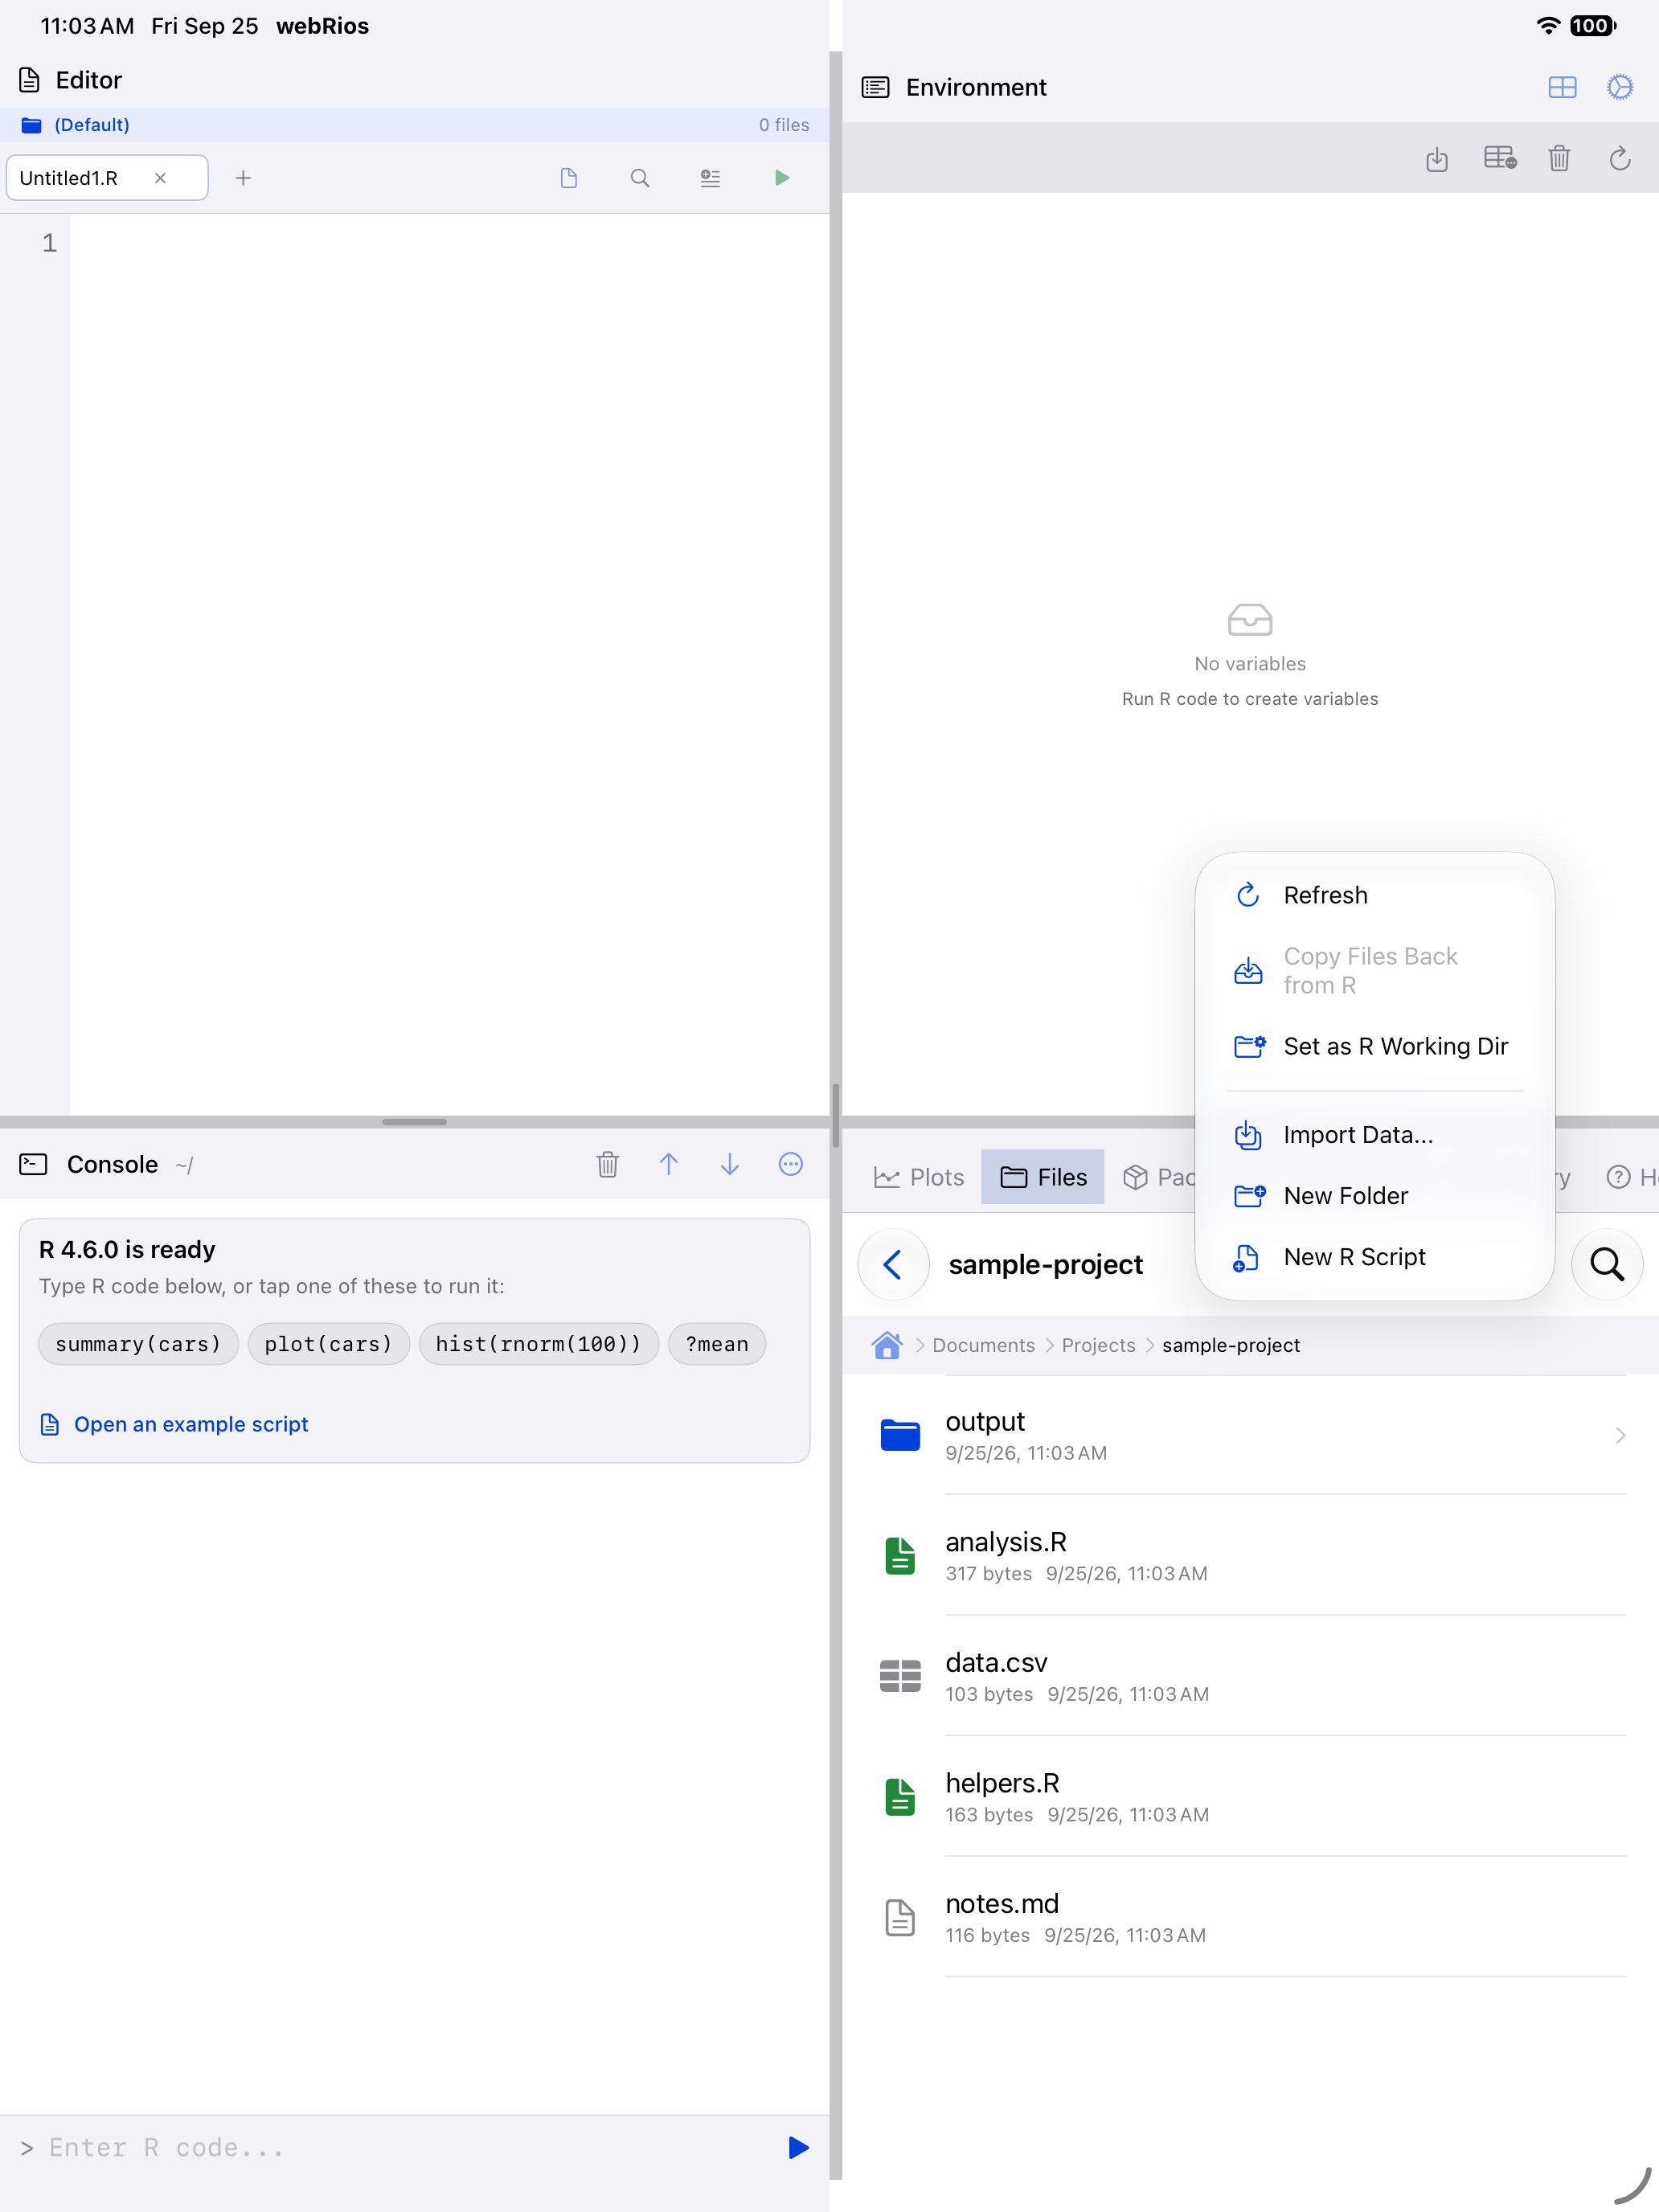Expand the output folder chevron
This screenshot has height=2212, width=1659.
pyautogui.click(x=1620, y=1435)
